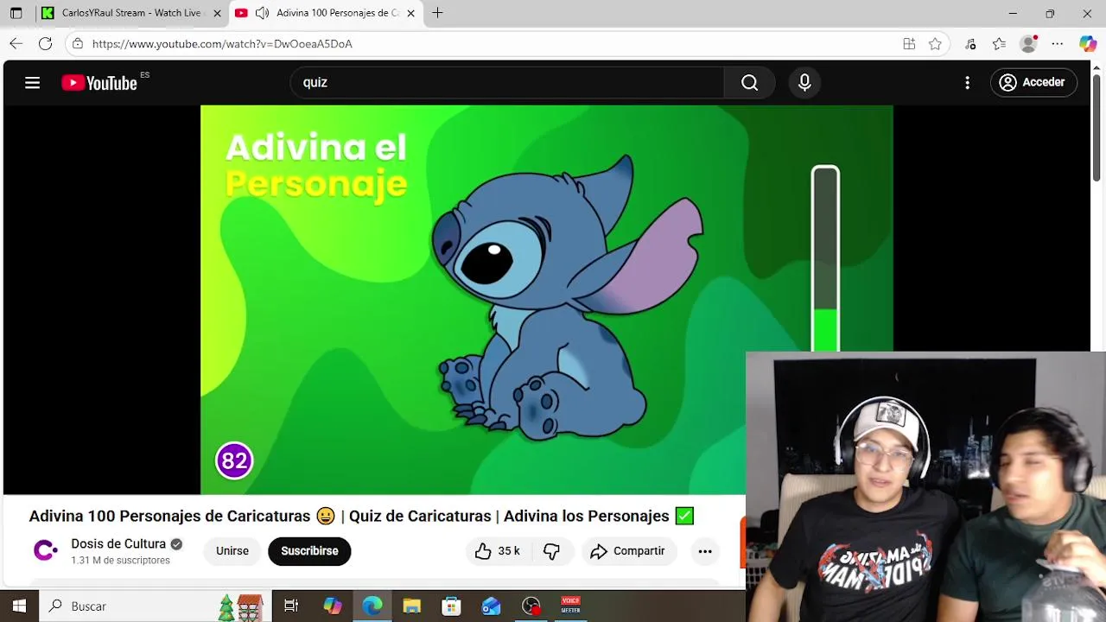The image size is (1106, 622).
Task: Close the Adivina 100 Personajes tab
Action: [410, 13]
